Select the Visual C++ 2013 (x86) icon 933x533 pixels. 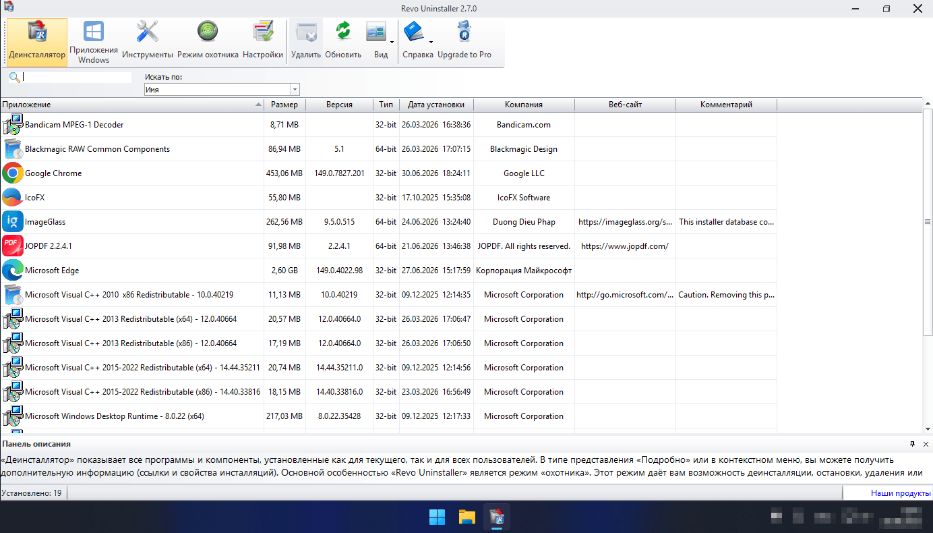(x=13, y=343)
